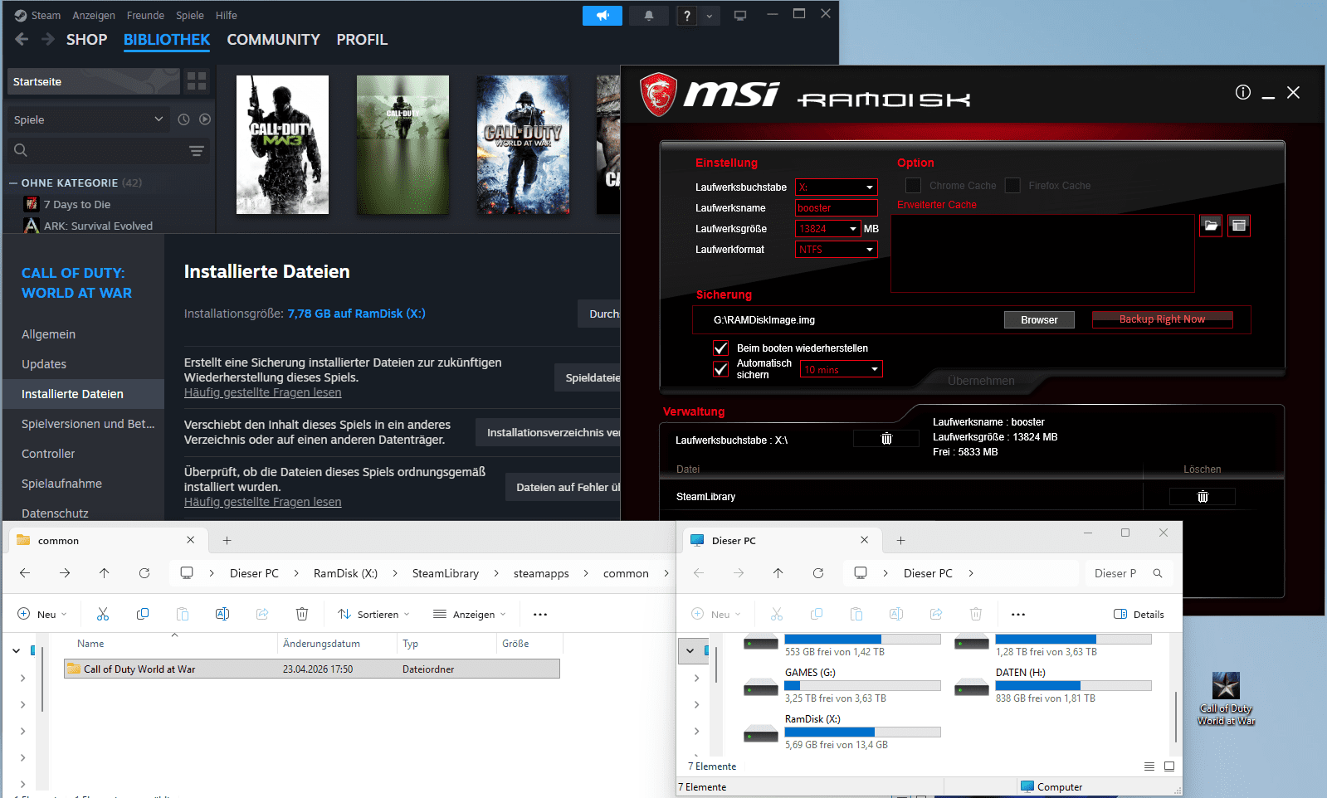Click Startseite home button in Steam library
Image resolution: width=1327 pixels, height=798 pixels.
[93, 81]
